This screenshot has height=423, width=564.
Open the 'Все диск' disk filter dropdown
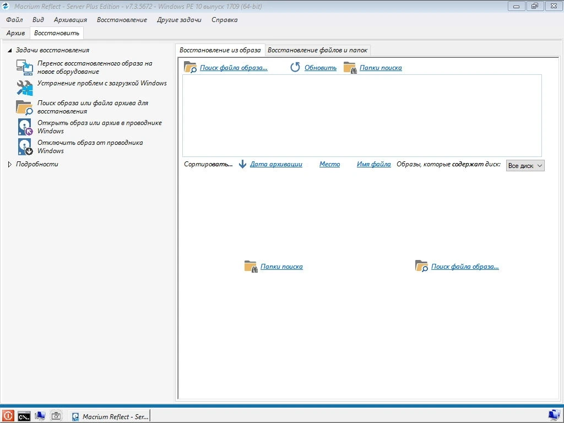pos(525,165)
